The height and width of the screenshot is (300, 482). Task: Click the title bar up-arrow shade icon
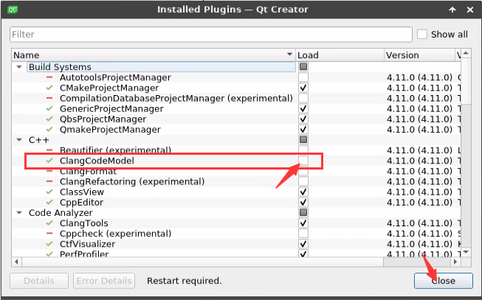(x=452, y=9)
